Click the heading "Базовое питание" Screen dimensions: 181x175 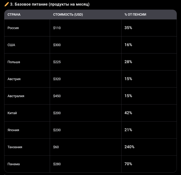coord(50,4)
